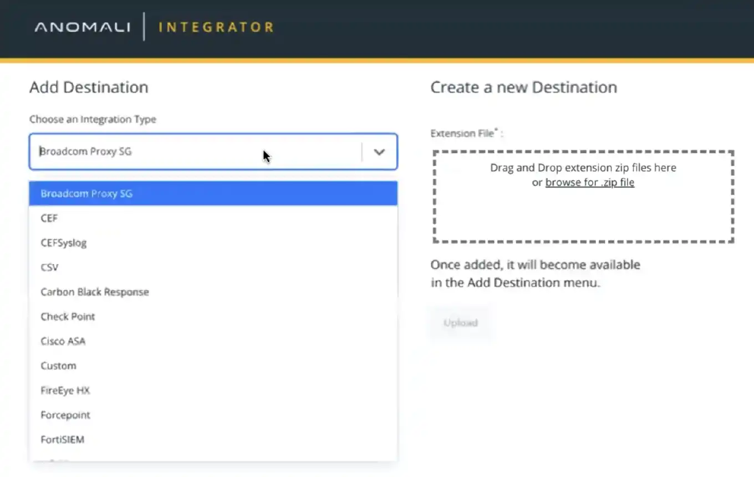This screenshot has height=477, width=754.
Task: Pick Forcepoint from the dropdown
Action: (213, 415)
